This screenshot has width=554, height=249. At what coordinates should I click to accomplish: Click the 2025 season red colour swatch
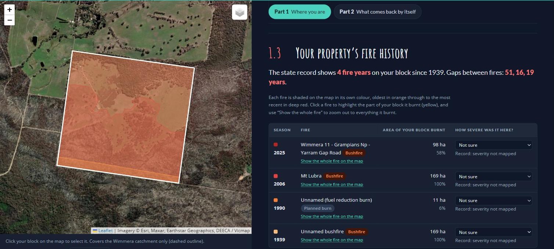pos(276,145)
